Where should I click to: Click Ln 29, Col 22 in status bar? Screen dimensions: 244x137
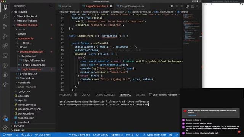[x=101, y=135]
